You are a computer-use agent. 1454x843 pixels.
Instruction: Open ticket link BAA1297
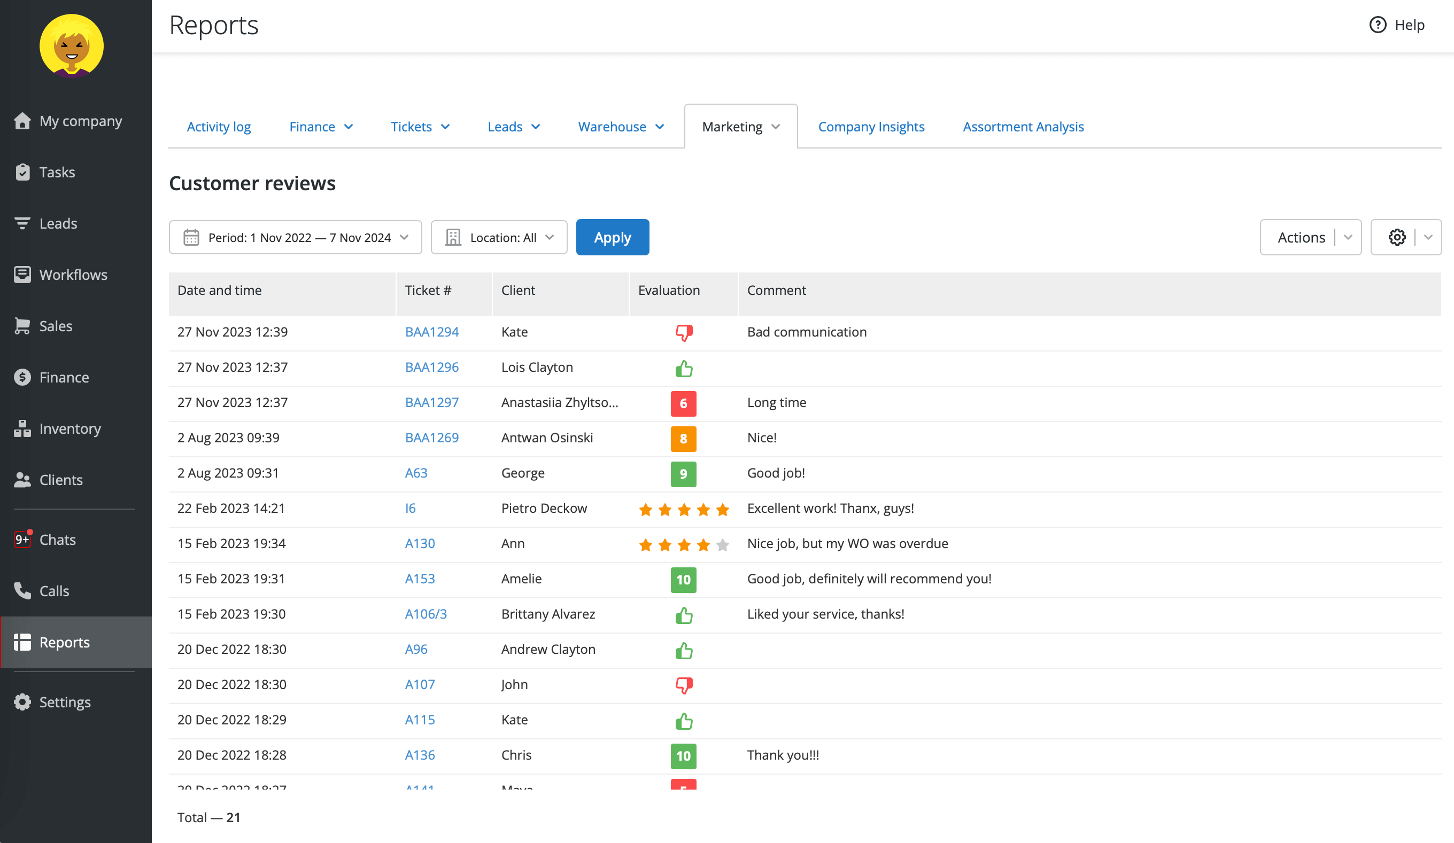pos(431,401)
